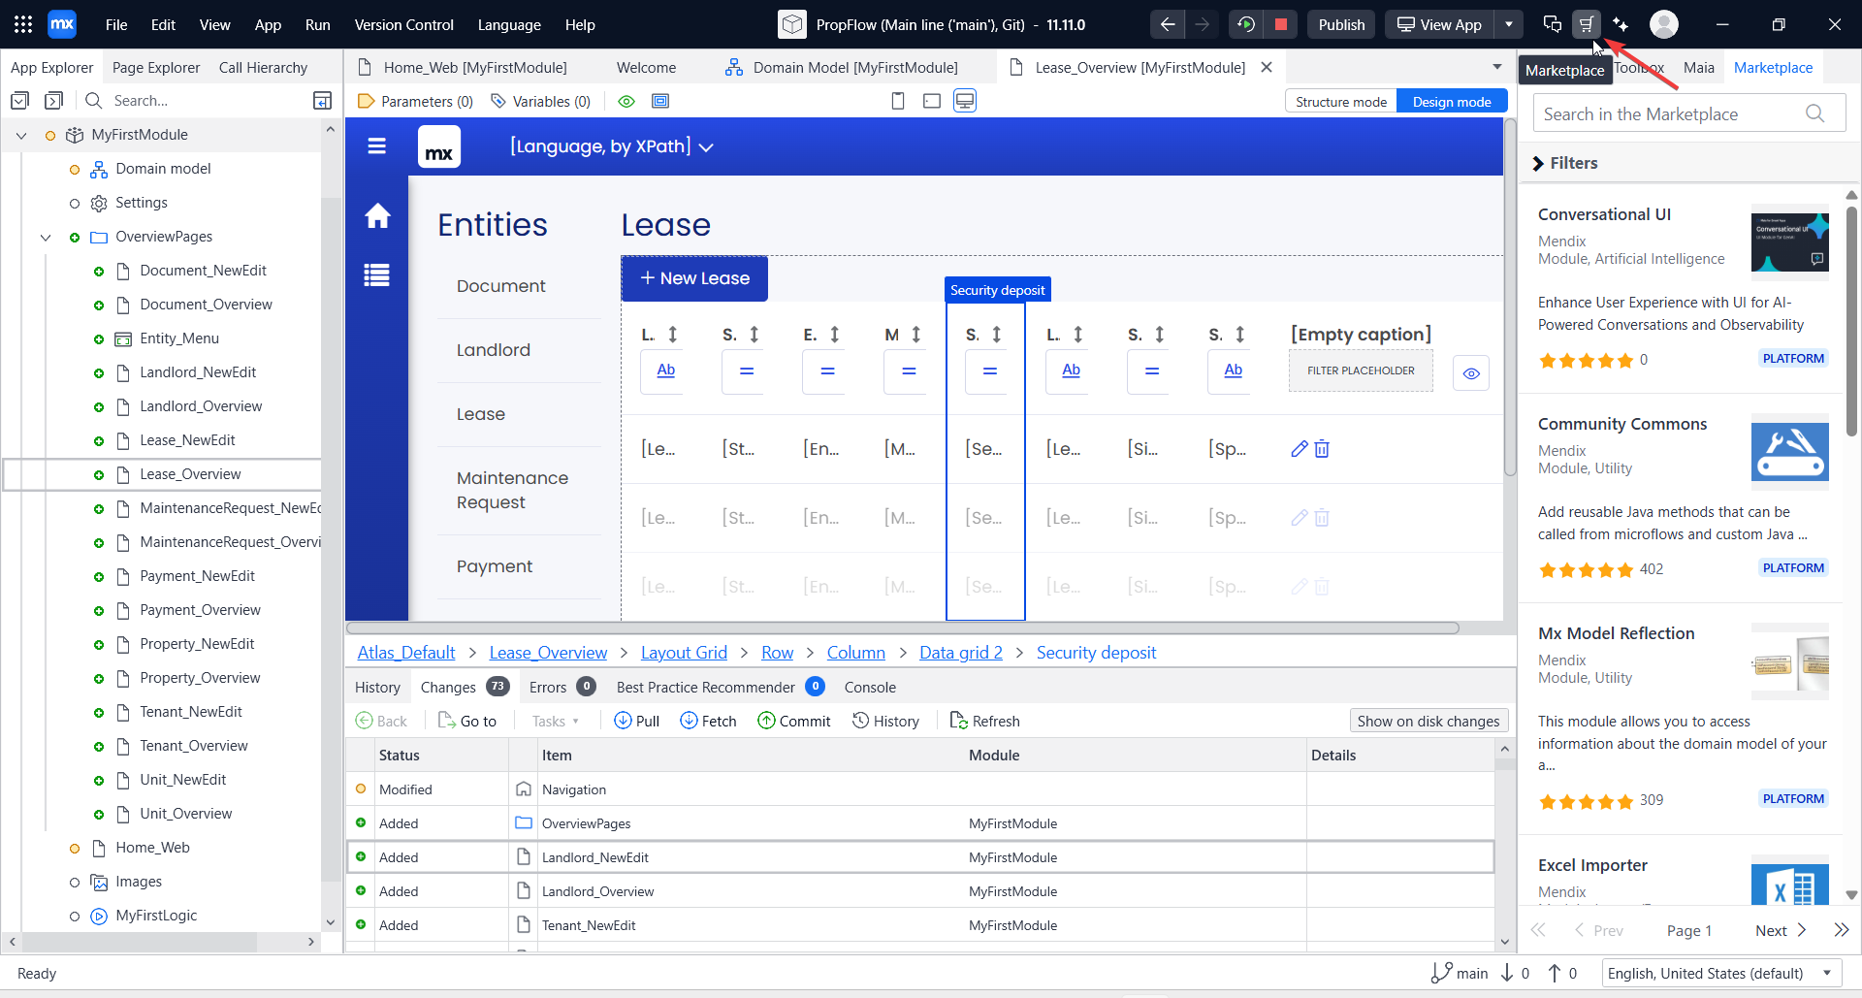The height and width of the screenshot is (998, 1862).
Task: Click the home icon in page sidebar
Action: [377, 215]
